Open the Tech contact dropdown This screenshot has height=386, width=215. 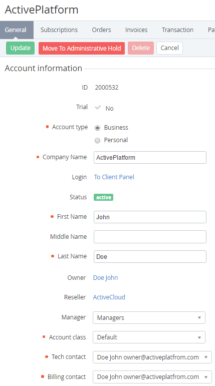click(x=152, y=357)
